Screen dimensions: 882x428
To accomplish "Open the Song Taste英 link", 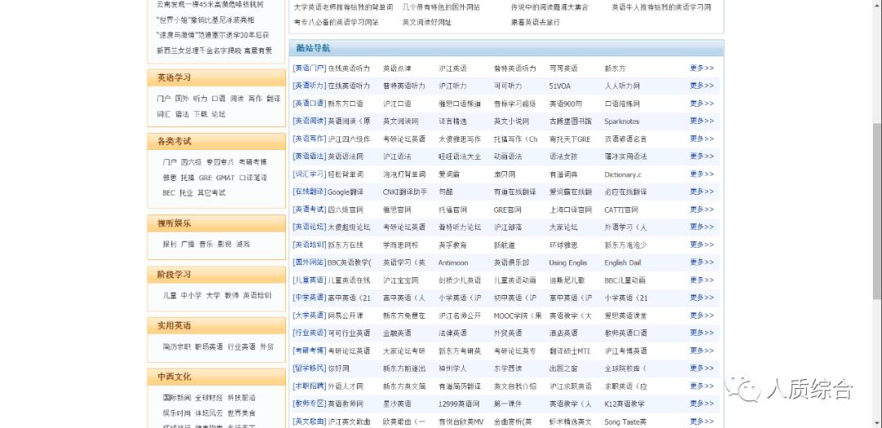I will pyautogui.click(x=626, y=421).
